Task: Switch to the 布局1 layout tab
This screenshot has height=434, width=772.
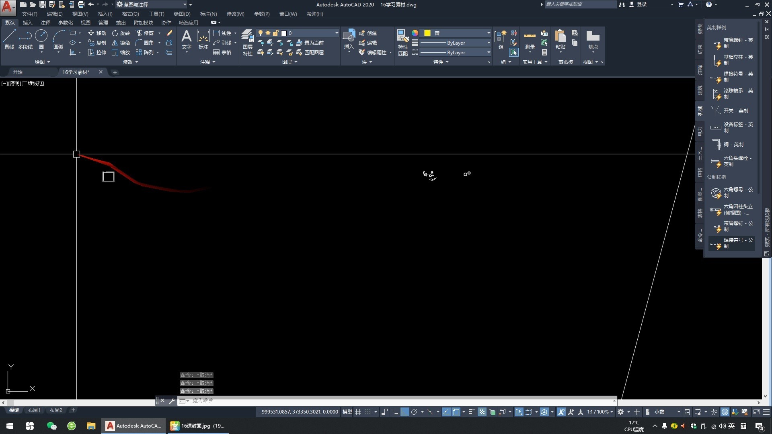Action: click(34, 410)
